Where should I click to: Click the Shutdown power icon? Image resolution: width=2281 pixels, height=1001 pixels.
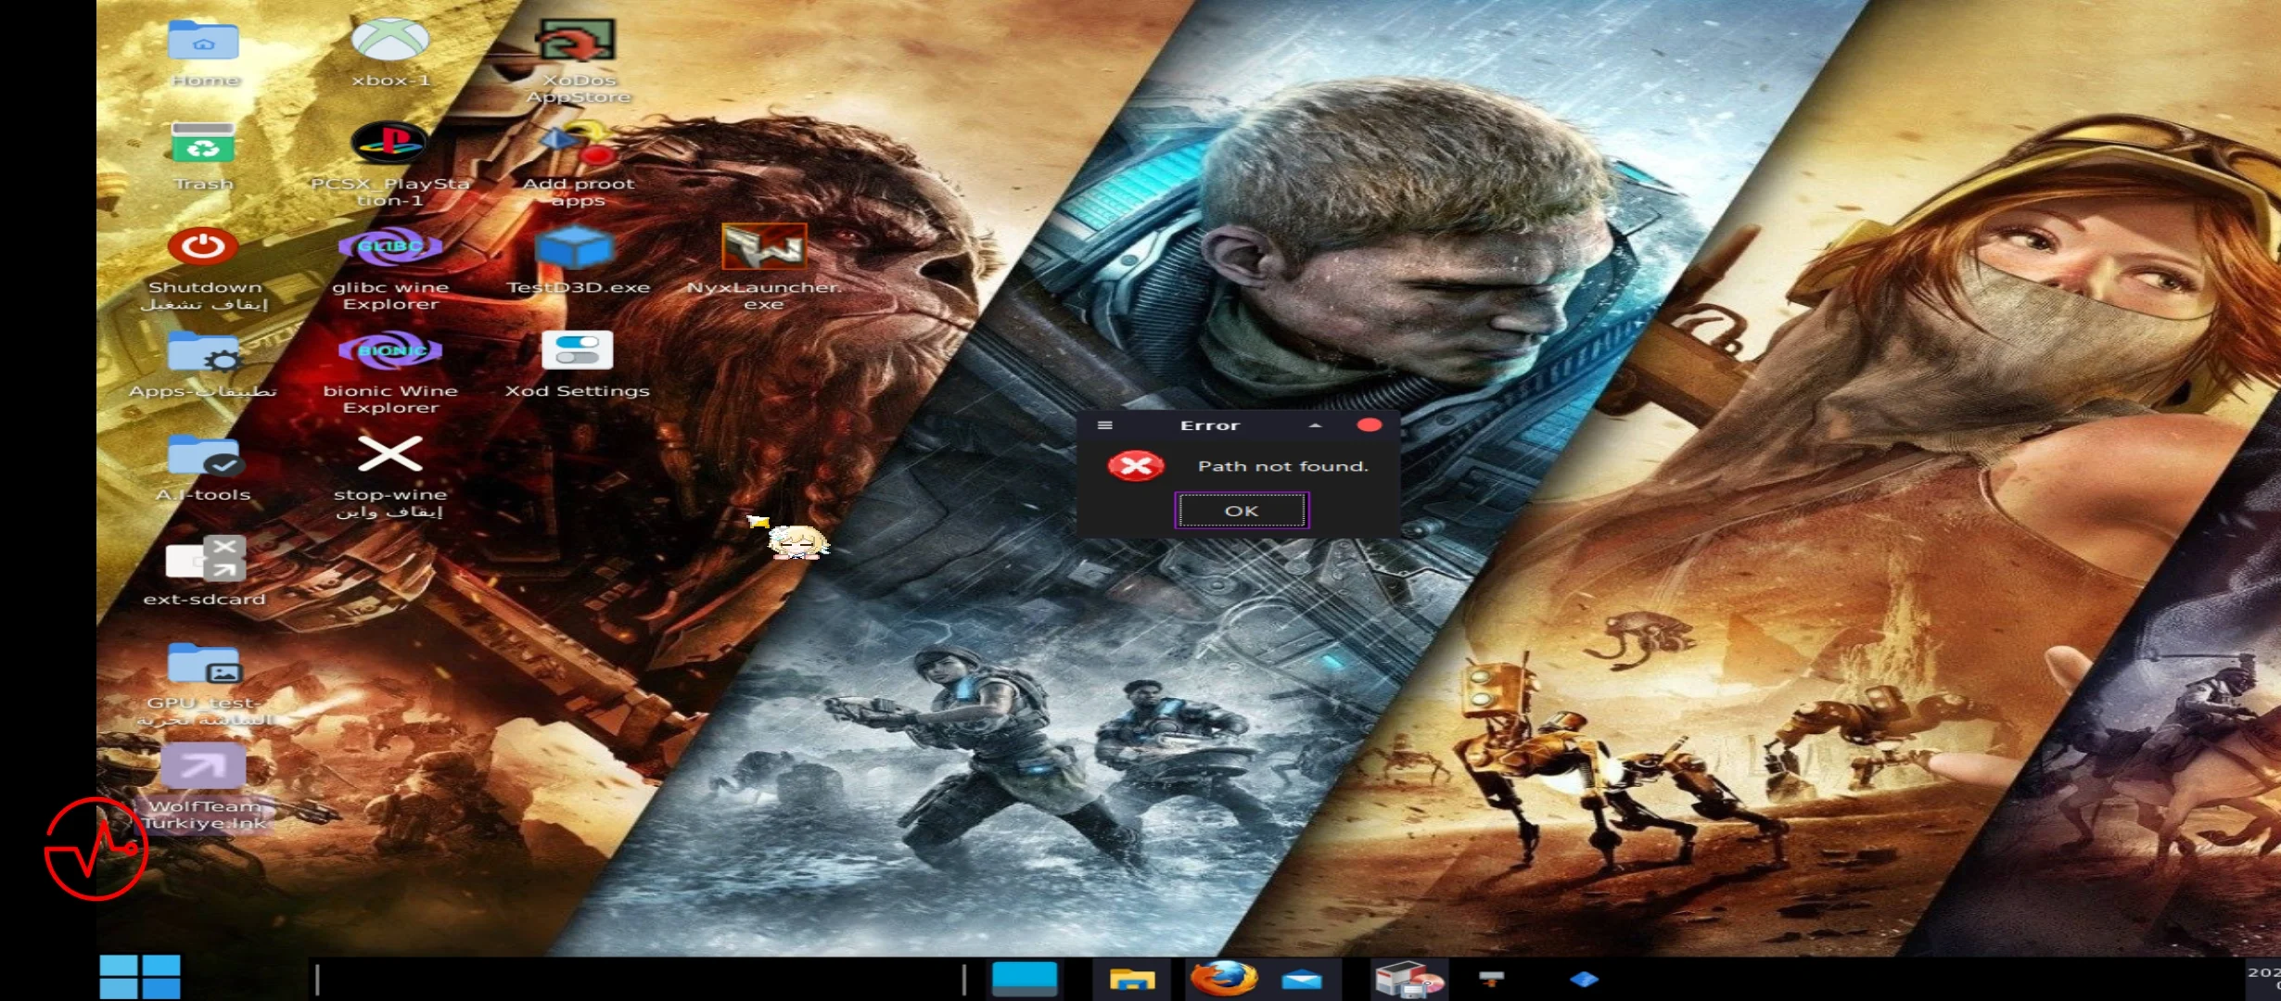tap(203, 247)
